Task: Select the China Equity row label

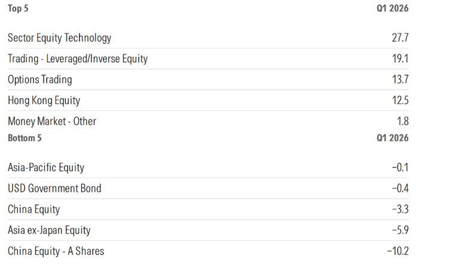Action: point(34,210)
